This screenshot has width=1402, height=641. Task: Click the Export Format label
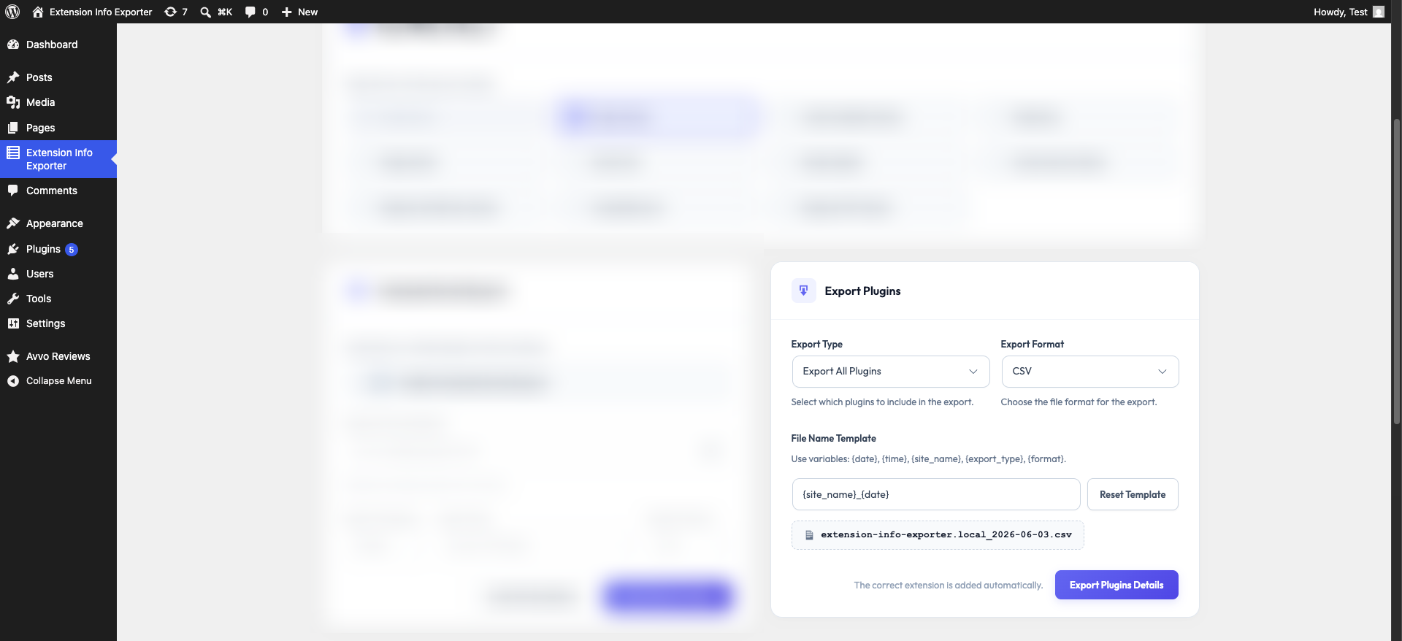1032,344
